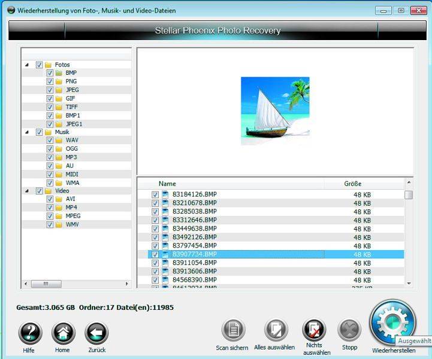Uncheck the BMP1 folder checkbox

click(50, 115)
